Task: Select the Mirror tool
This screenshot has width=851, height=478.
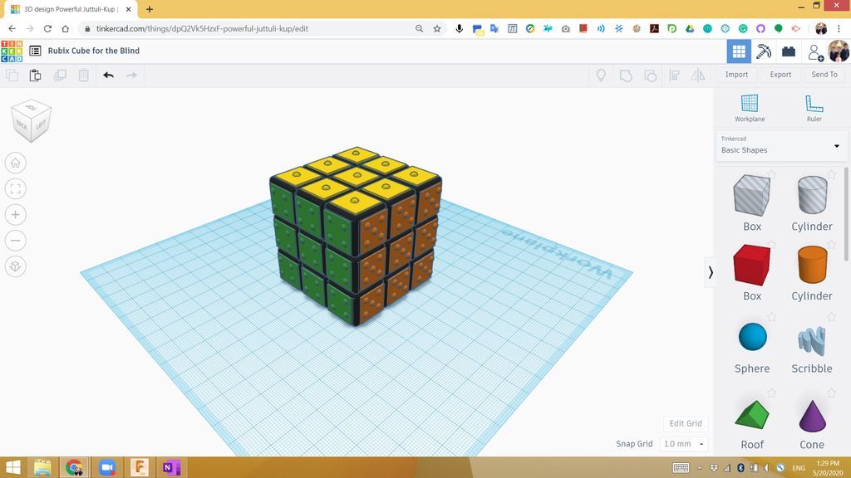Action: 698,76
